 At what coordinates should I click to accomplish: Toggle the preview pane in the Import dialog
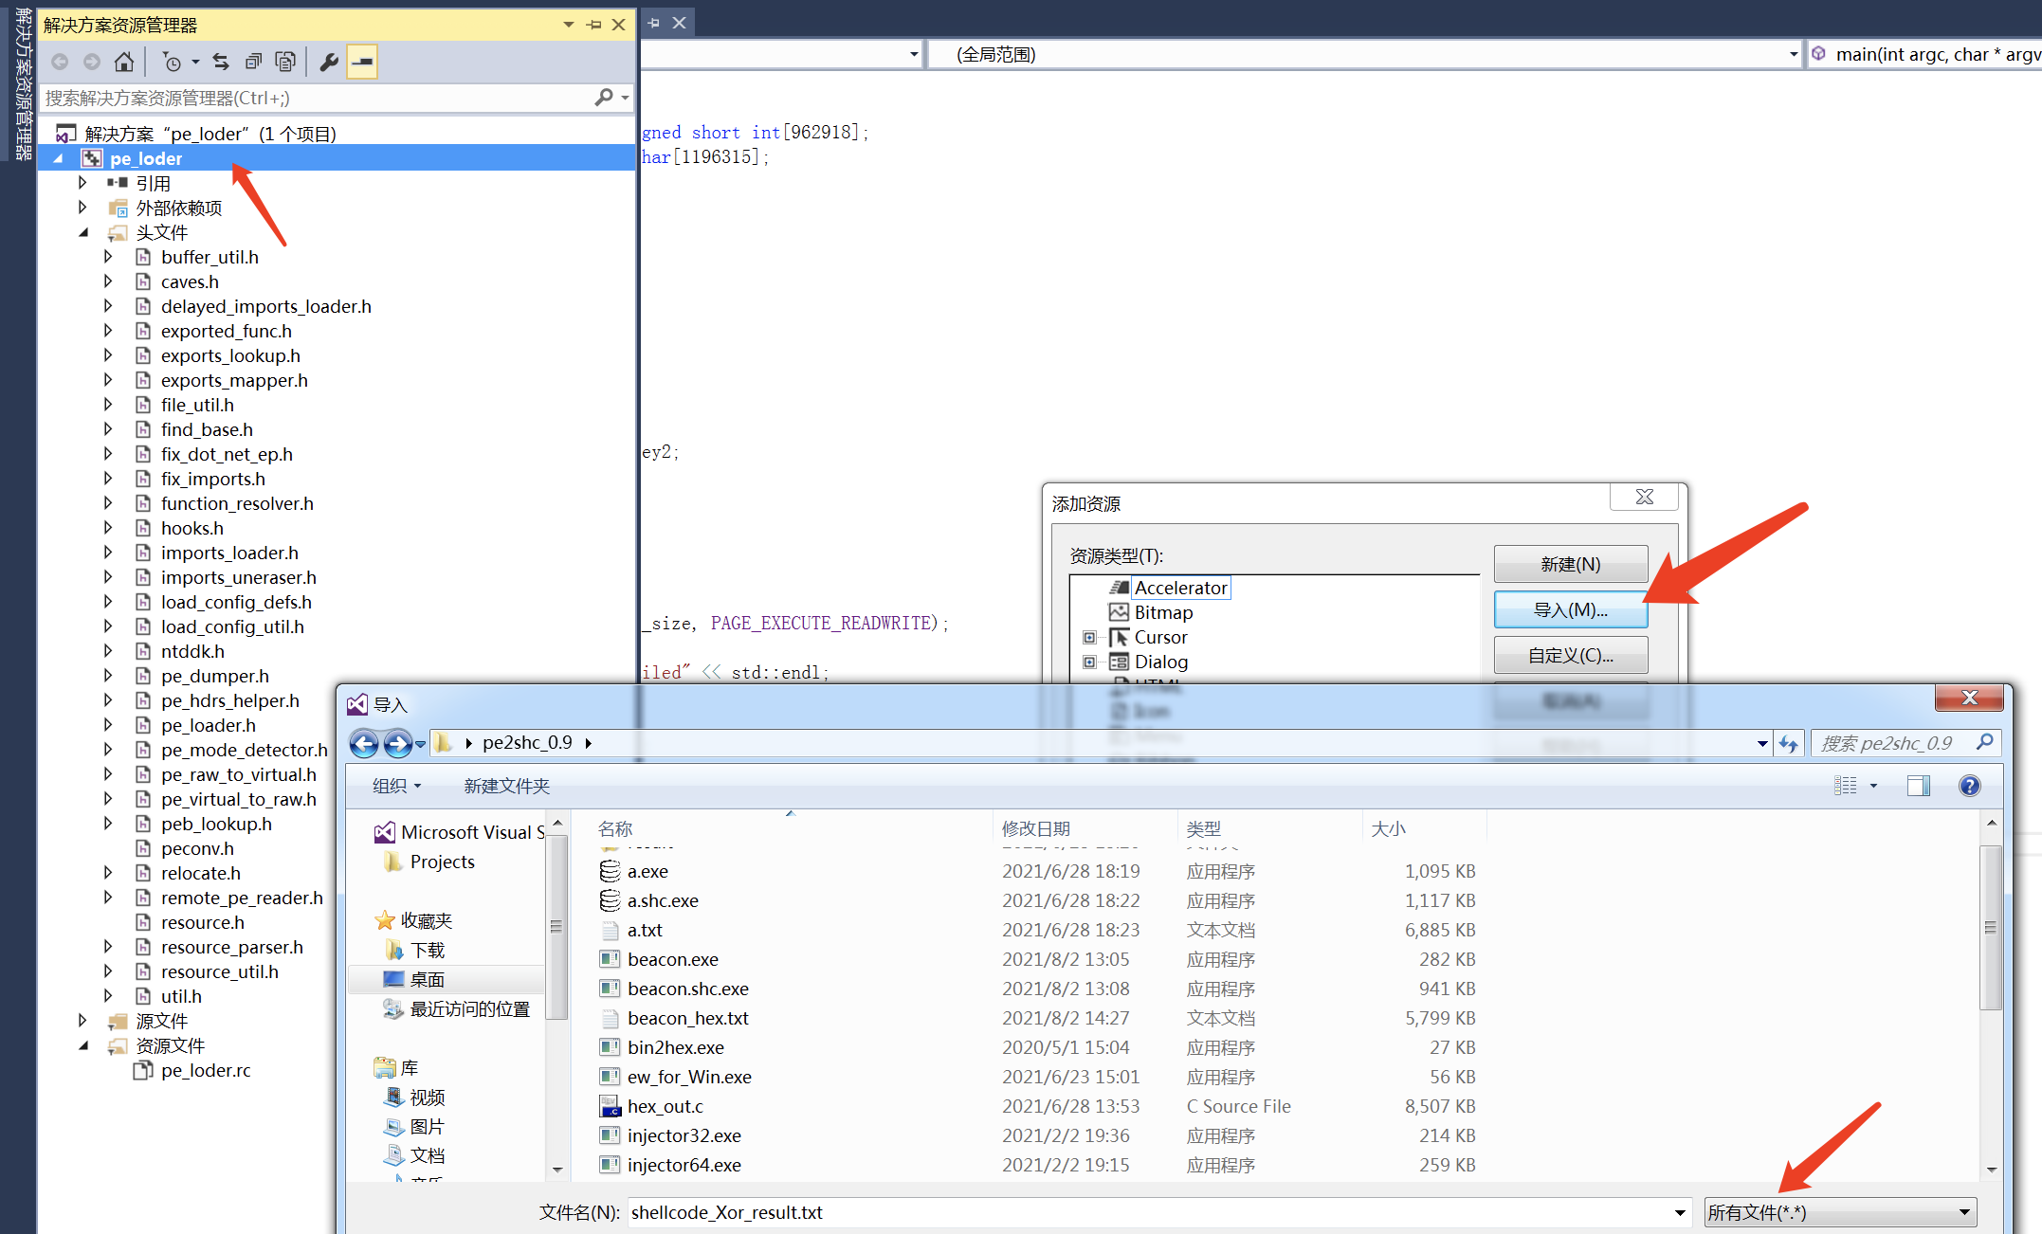[1919, 786]
